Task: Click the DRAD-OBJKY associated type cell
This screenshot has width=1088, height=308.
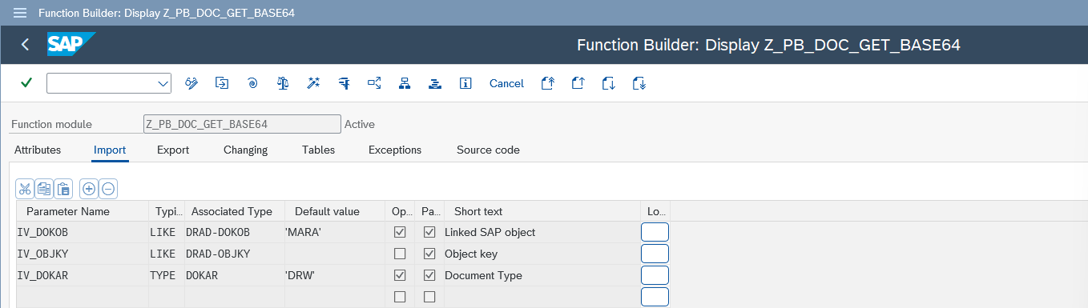Action: (235, 254)
